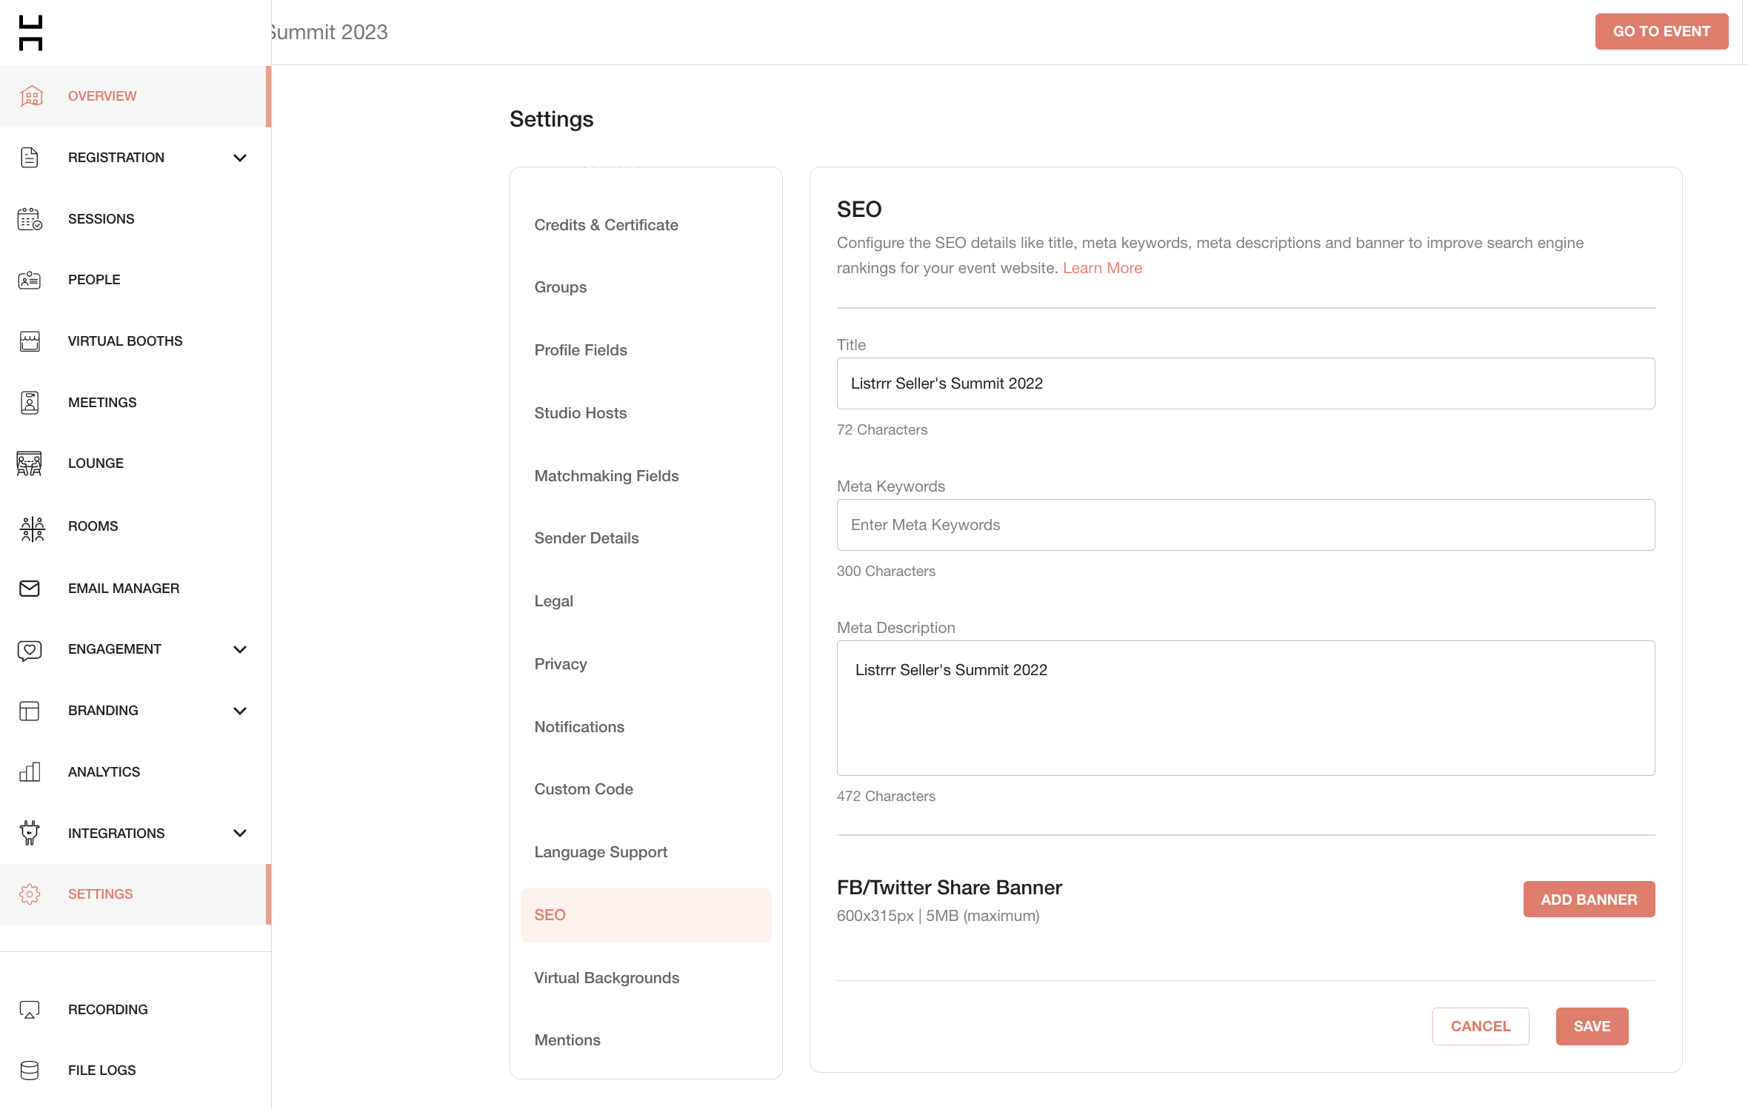Screen dimensions: 1748x1109
Task: Follow the Learn More link
Action: pyautogui.click(x=1102, y=268)
